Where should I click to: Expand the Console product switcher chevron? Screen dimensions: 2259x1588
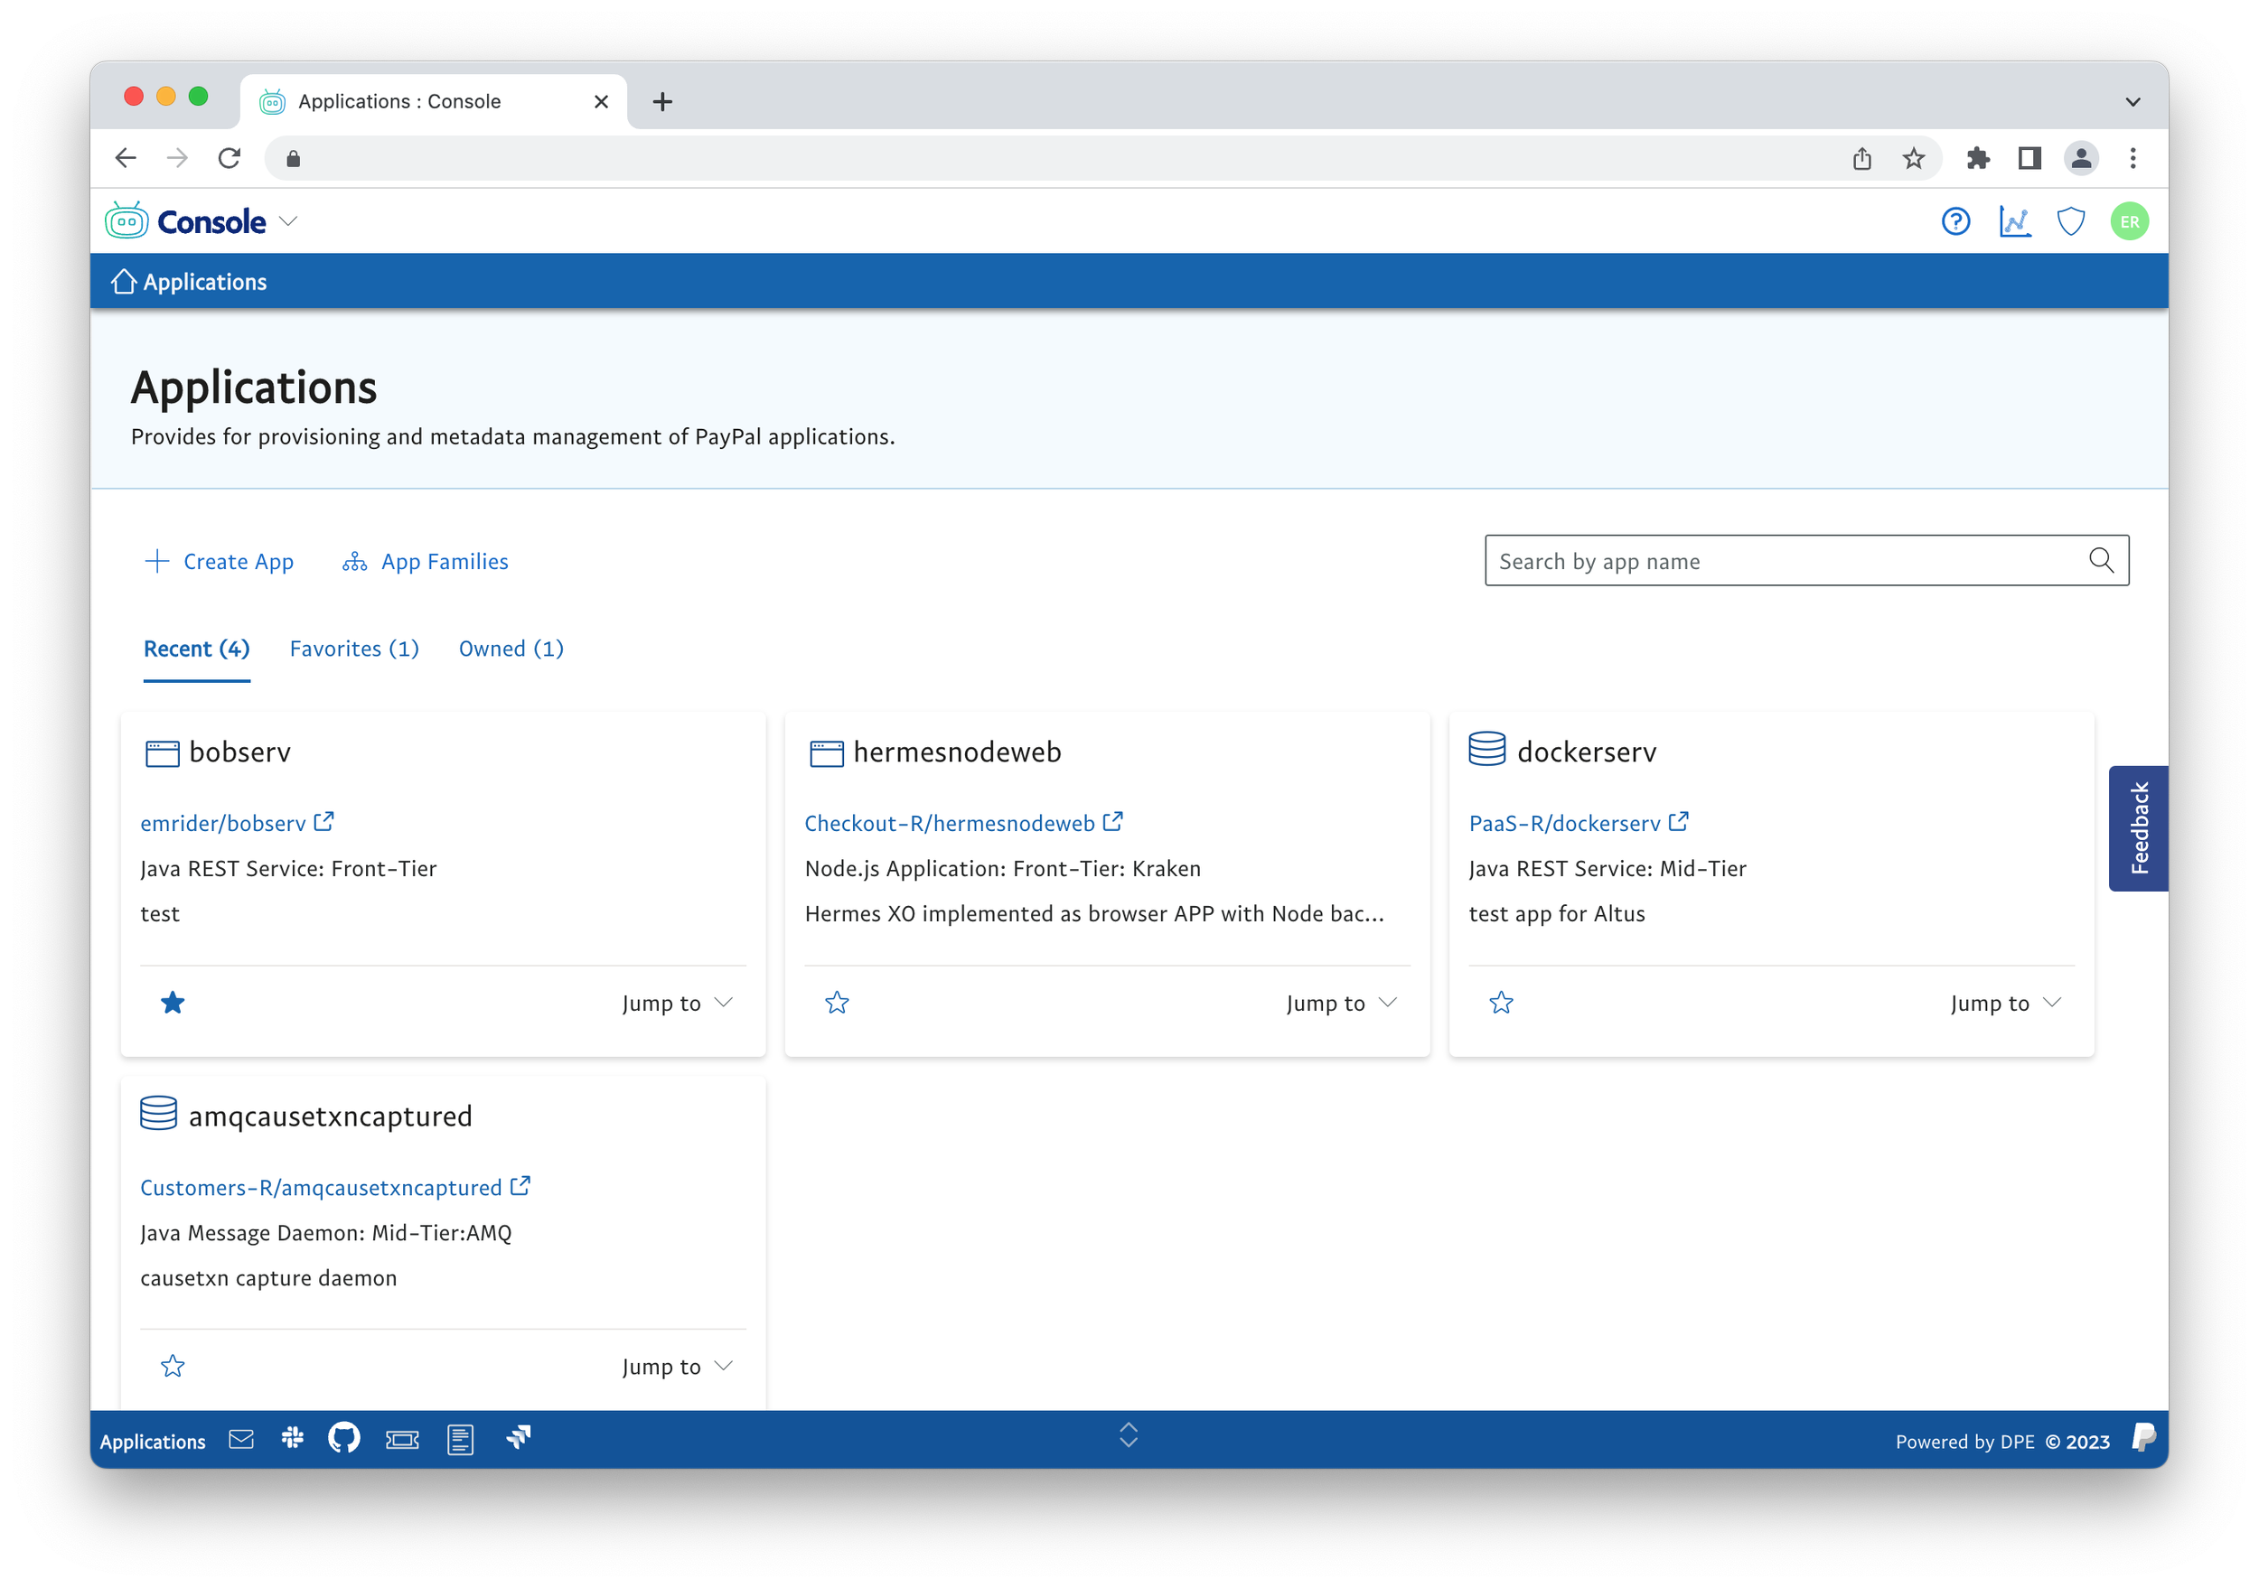click(x=288, y=221)
